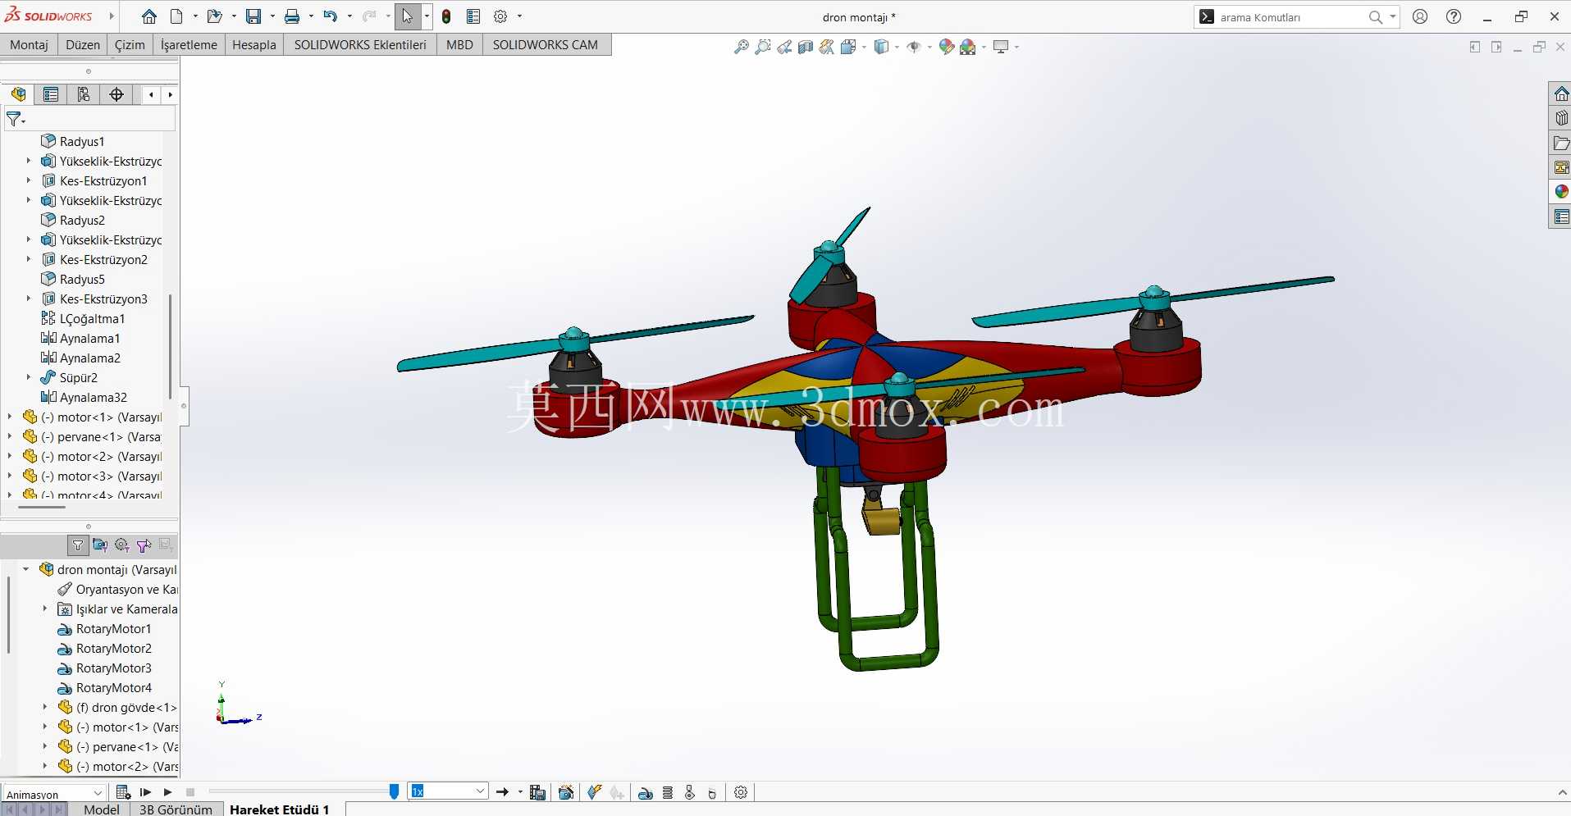Open Montaj ribbon tab
The image size is (1571, 816).
[x=29, y=45]
